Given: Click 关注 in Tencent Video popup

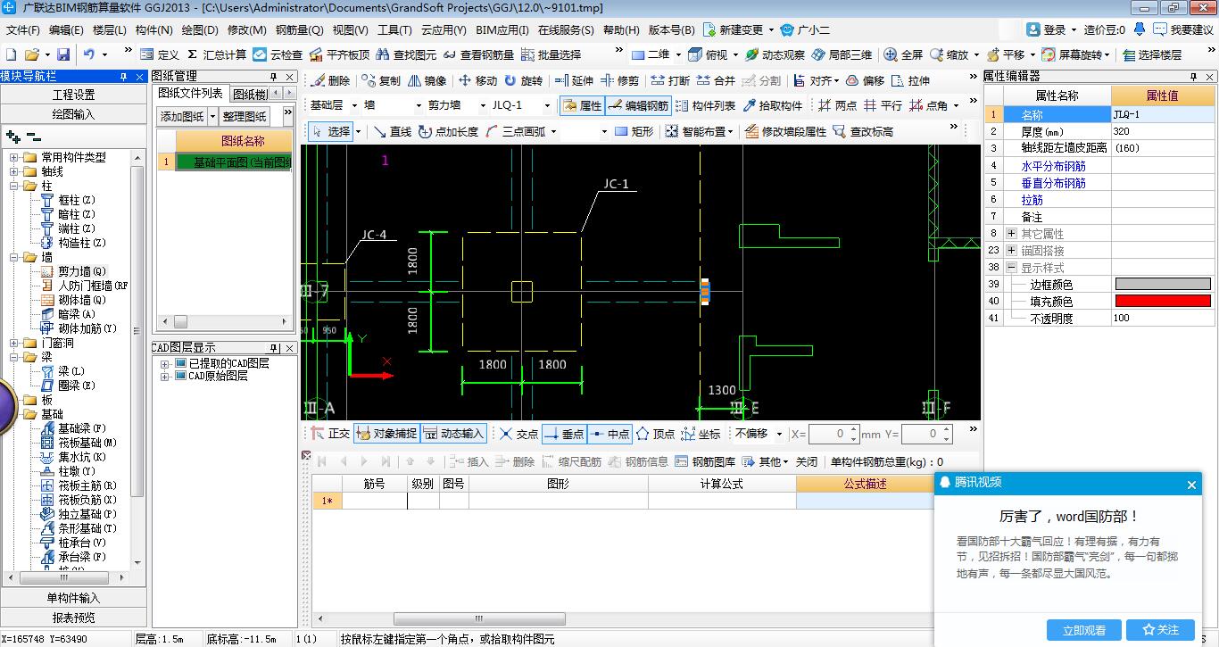Looking at the screenshot, I should click(1160, 630).
